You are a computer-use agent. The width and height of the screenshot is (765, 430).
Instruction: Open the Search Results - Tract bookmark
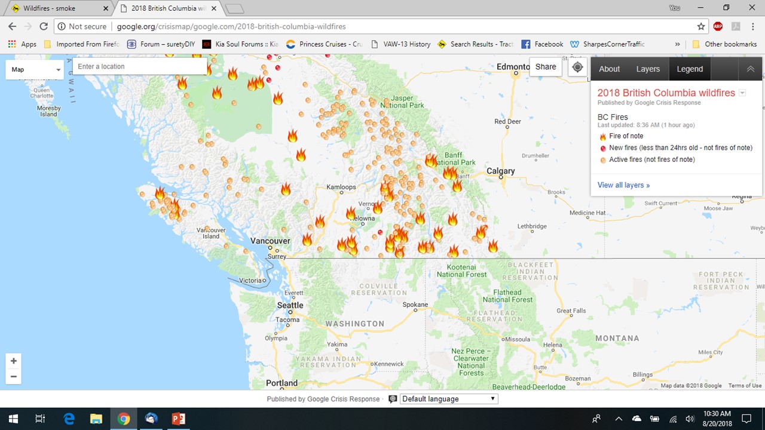(476, 44)
